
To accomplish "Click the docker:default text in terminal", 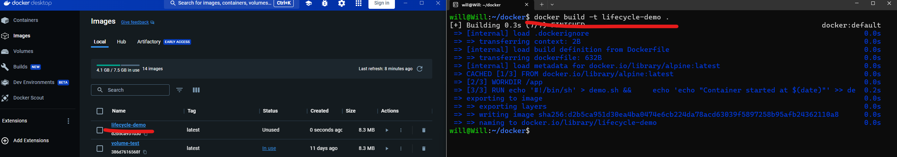I will coord(851,25).
